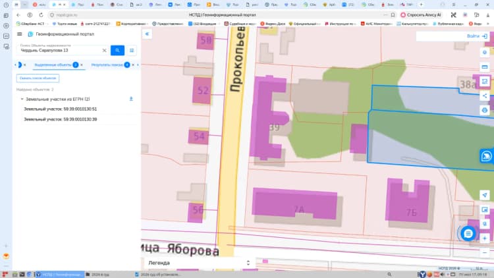Click the НСПД browser item in the taskbar
The image size is (494, 278).
60,275
